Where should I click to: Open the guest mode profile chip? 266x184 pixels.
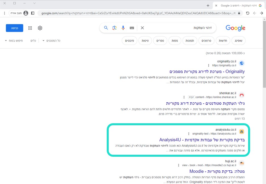click(x=19, y=13)
